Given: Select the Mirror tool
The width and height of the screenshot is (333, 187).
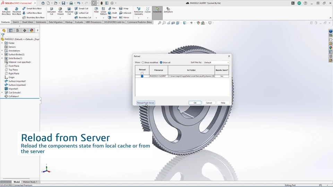Looking at the screenshot, I should (x=124, y=17).
